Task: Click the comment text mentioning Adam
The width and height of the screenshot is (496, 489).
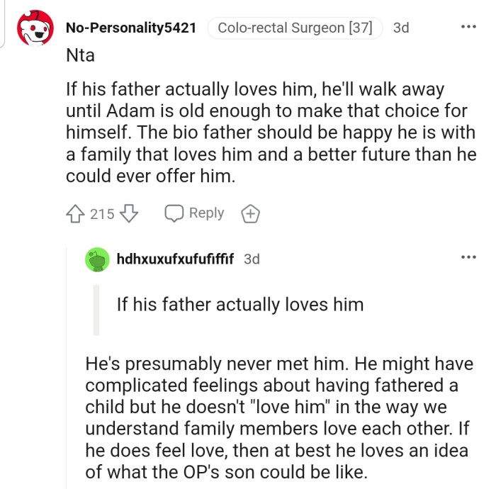Action: pyautogui.click(x=269, y=133)
